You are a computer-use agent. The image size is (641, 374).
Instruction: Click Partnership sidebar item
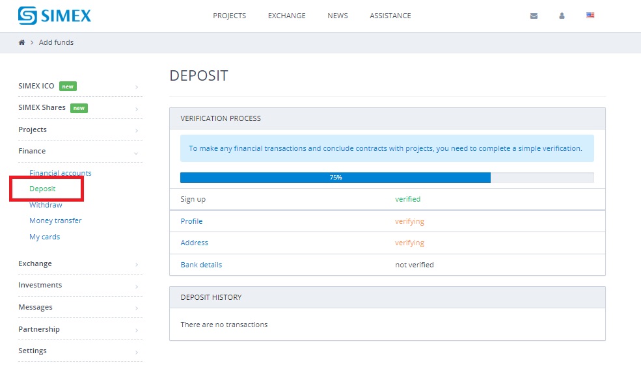pyautogui.click(x=39, y=329)
